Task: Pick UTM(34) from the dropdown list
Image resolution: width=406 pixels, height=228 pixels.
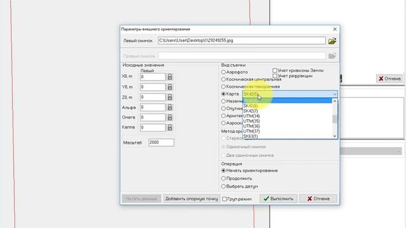Action: click(287, 116)
